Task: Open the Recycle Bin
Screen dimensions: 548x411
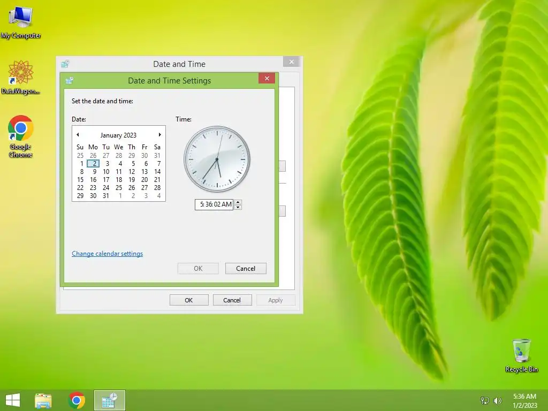Action: pyautogui.click(x=521, y=355)
